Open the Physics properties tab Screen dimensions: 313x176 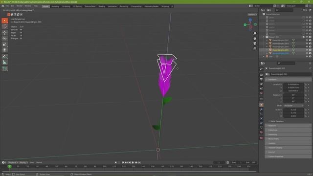click(261, 118)
